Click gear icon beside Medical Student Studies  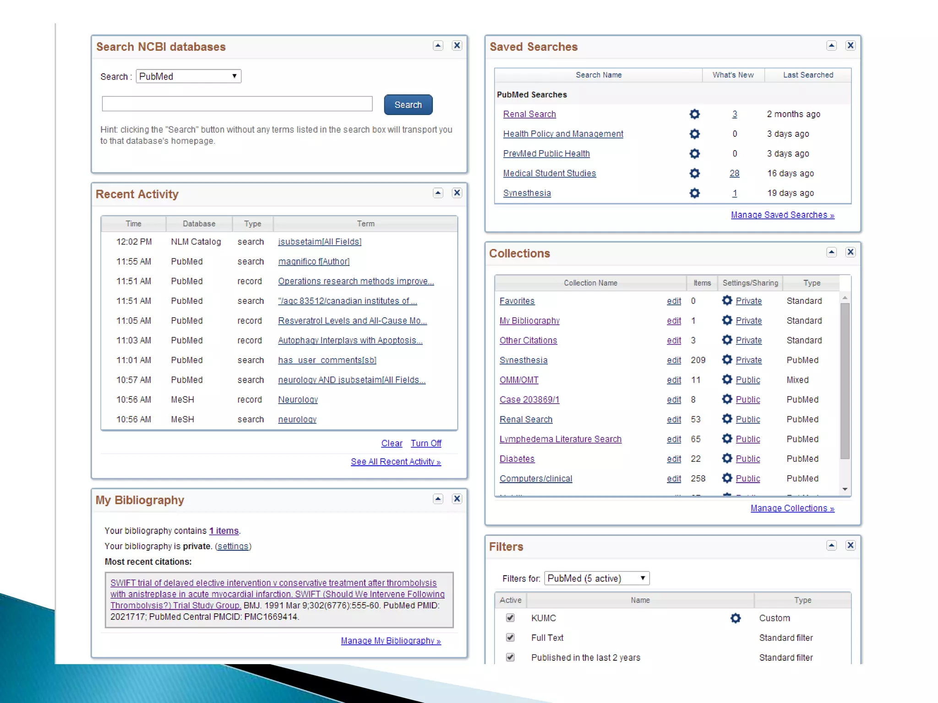[694, 173]
